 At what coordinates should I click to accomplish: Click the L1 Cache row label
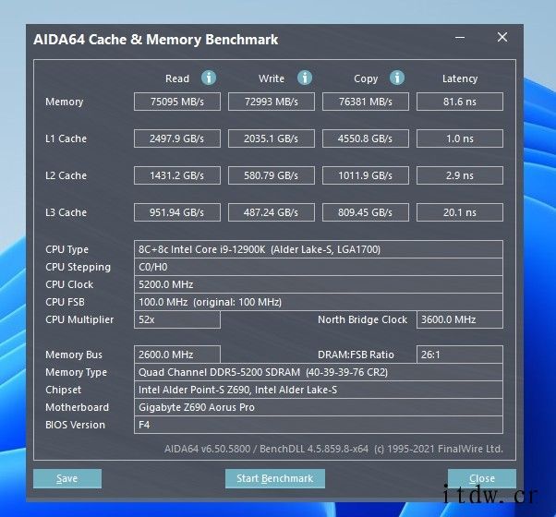click(x=66, y=138)
